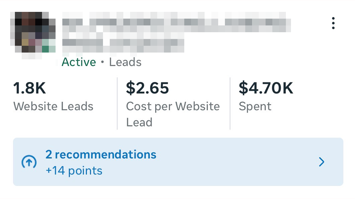Screen dimensions: 355x199
Task: Click the Leads objective label
Action: tap(125, 62)
